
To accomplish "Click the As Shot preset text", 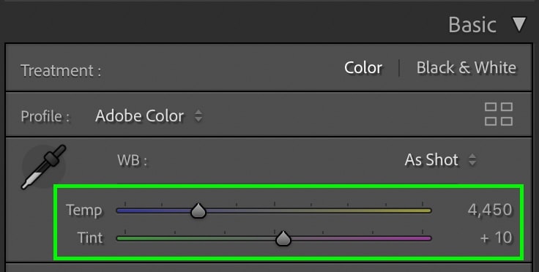I will [x=431, y=160].
